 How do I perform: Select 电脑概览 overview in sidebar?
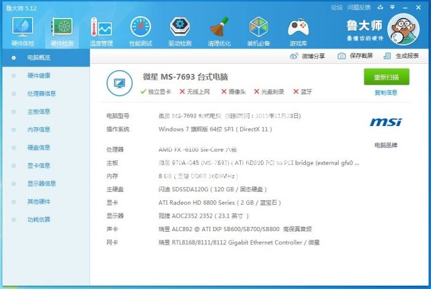click(46, 58)
